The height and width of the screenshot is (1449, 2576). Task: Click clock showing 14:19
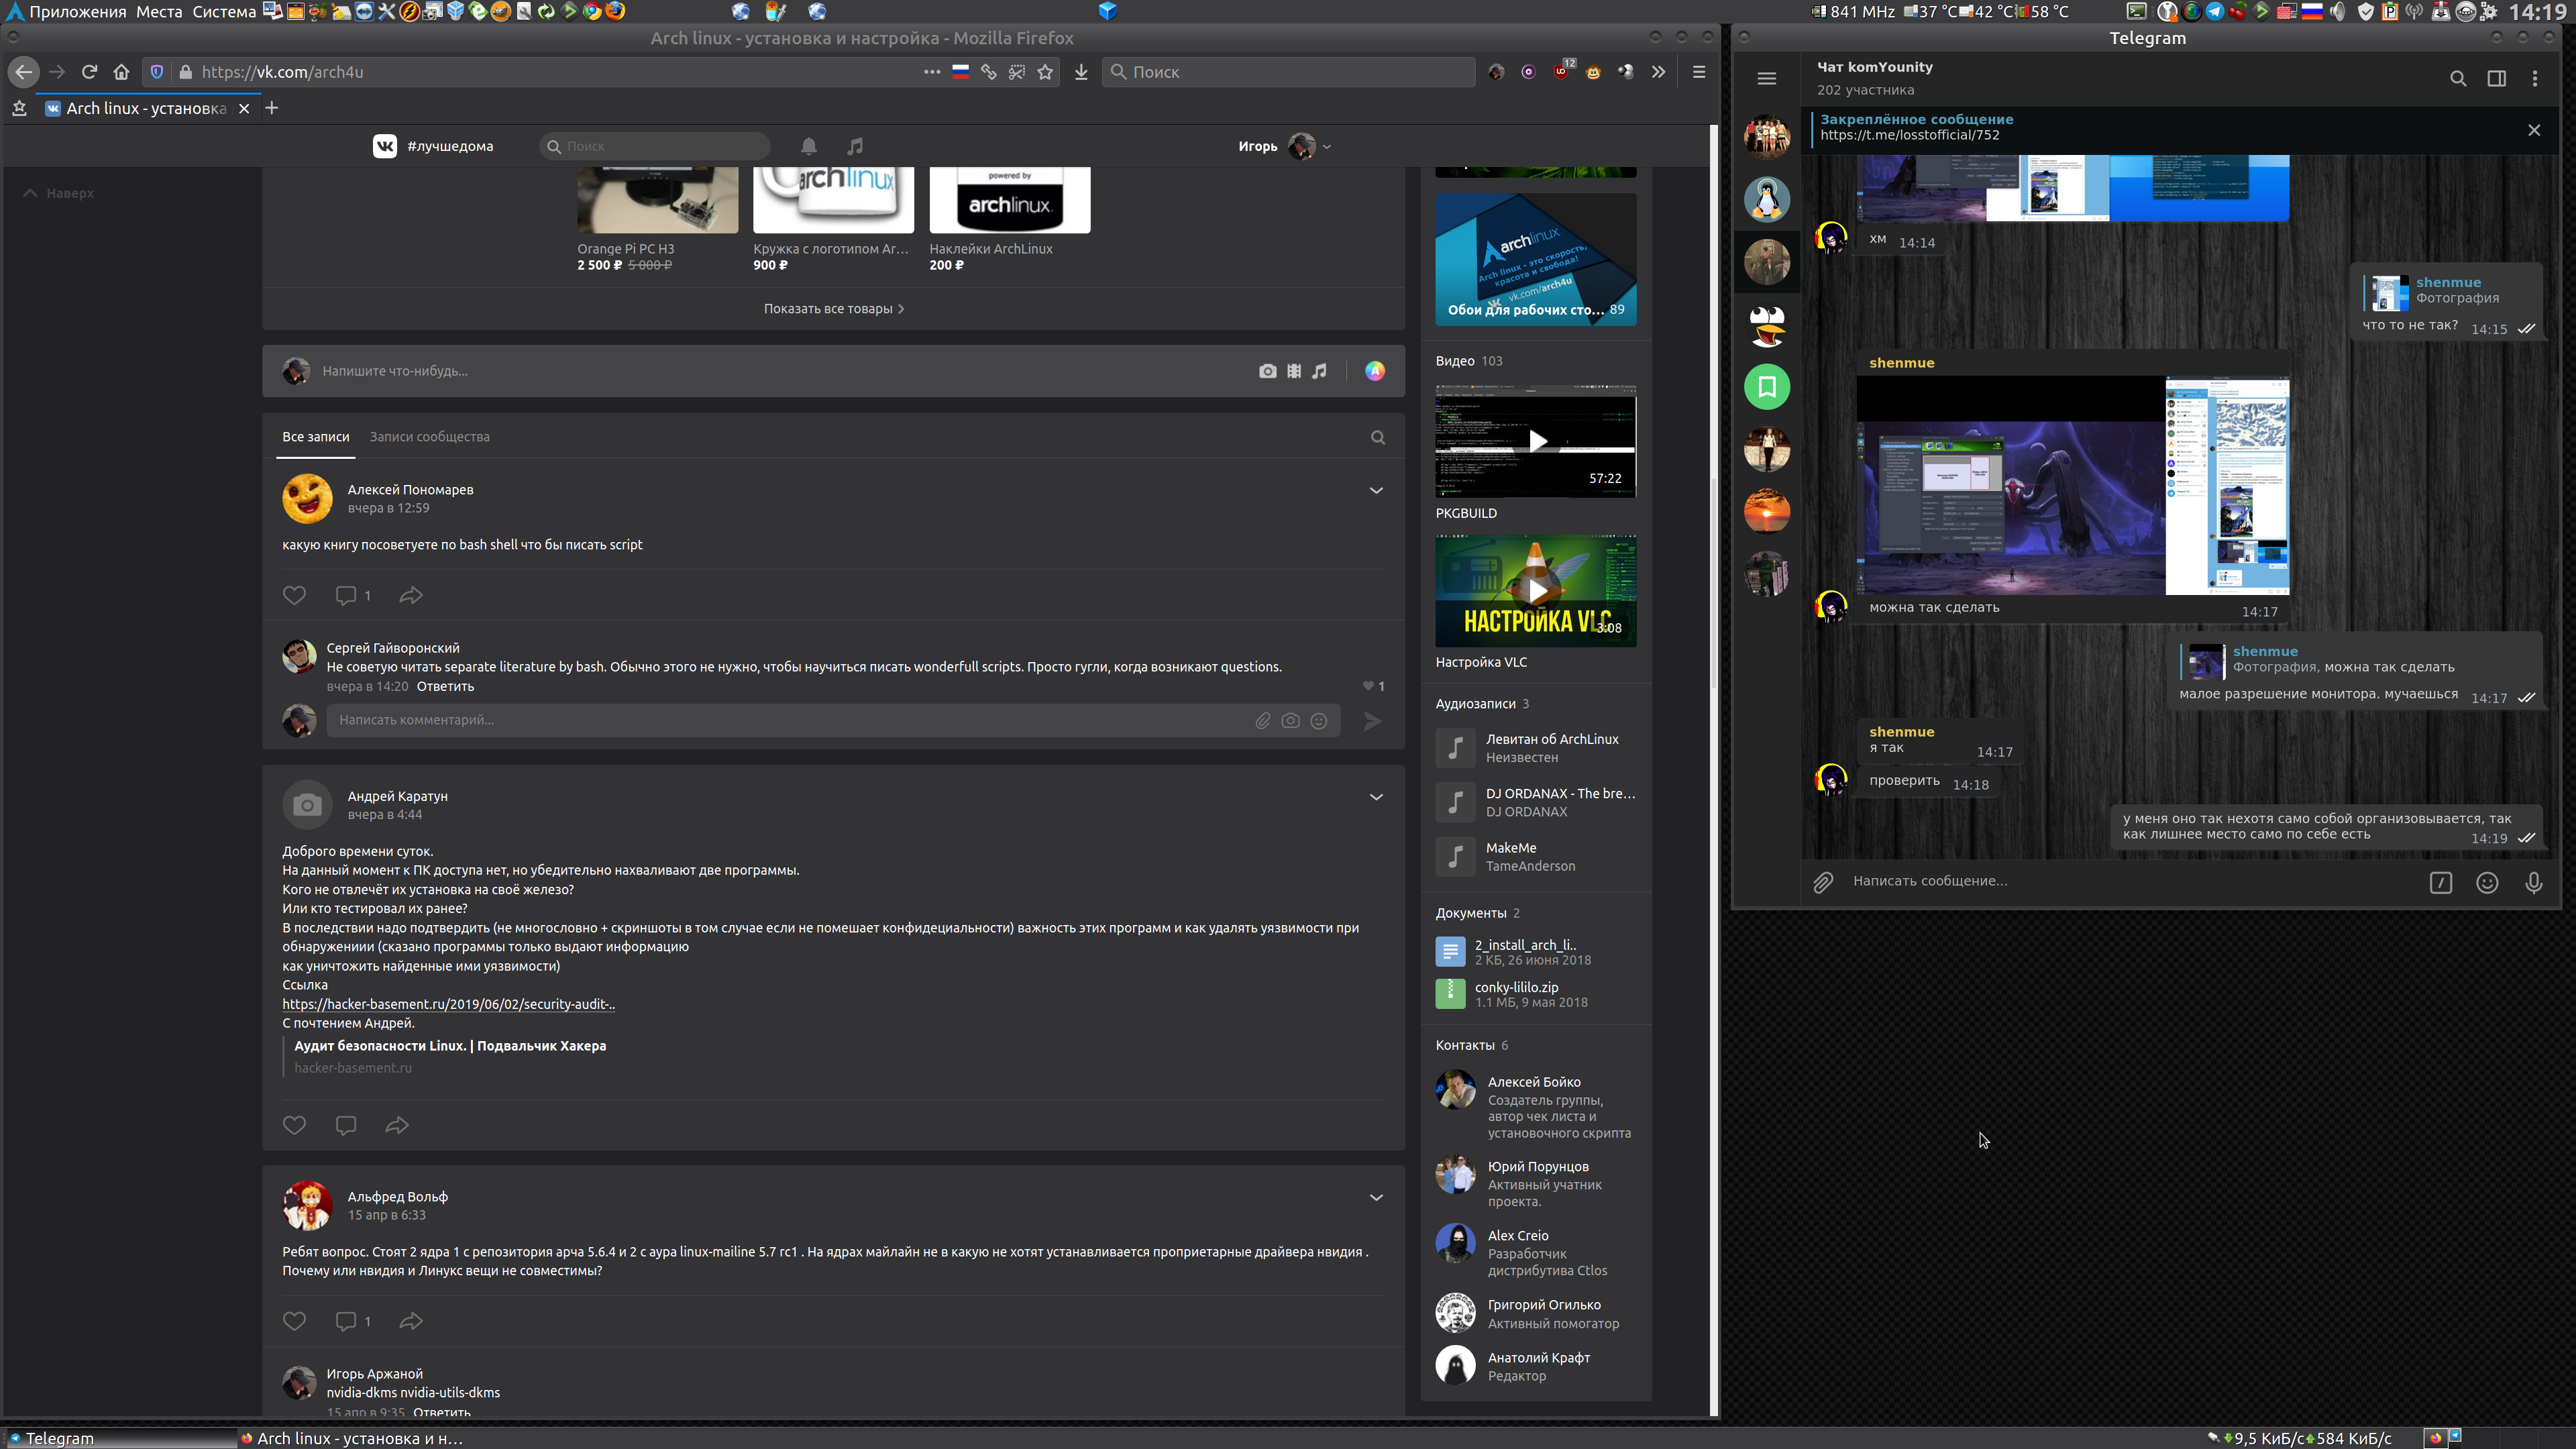2537,12
